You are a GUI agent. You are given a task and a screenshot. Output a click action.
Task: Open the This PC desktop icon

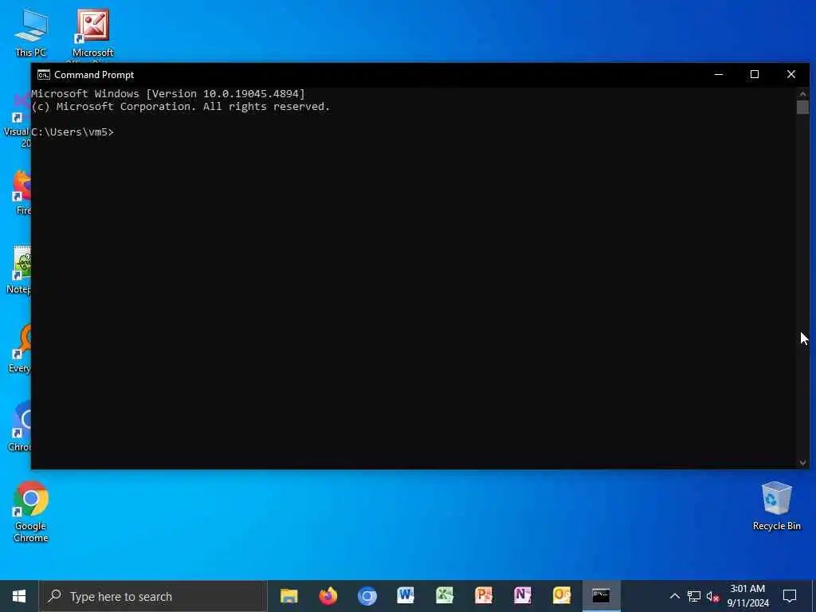coord(31,32)
